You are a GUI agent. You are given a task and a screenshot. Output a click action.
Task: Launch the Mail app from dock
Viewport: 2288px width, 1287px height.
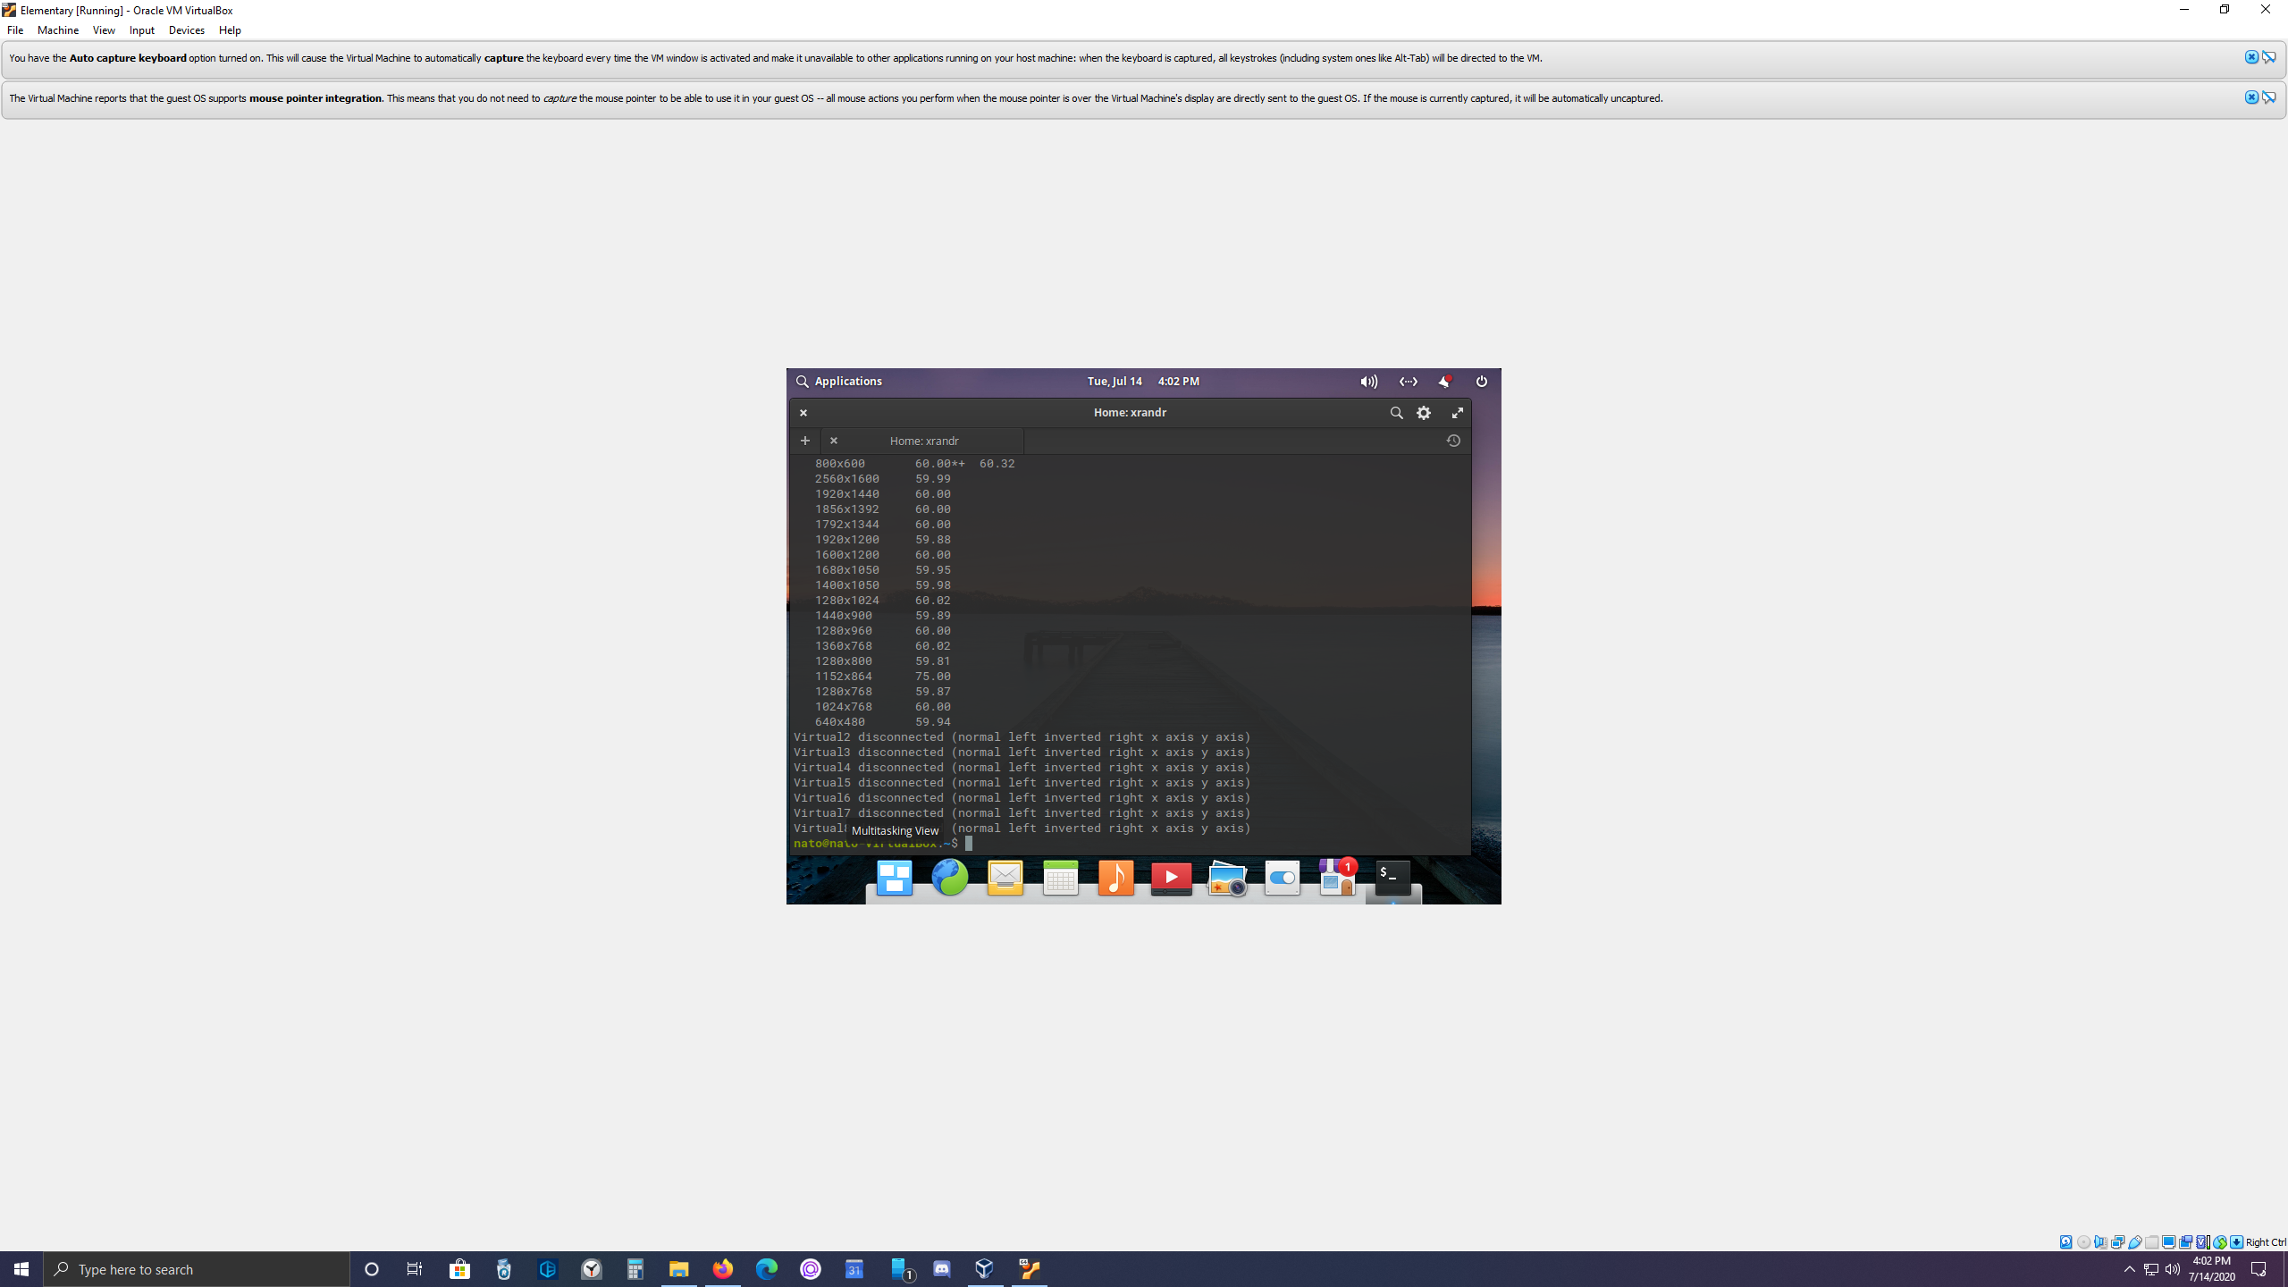(x=1005, y=878)
